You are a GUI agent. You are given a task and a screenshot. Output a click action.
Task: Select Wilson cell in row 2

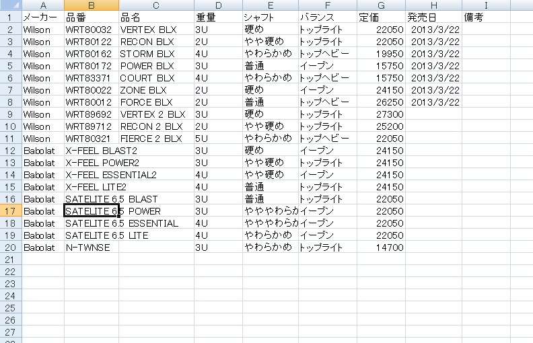43,29
